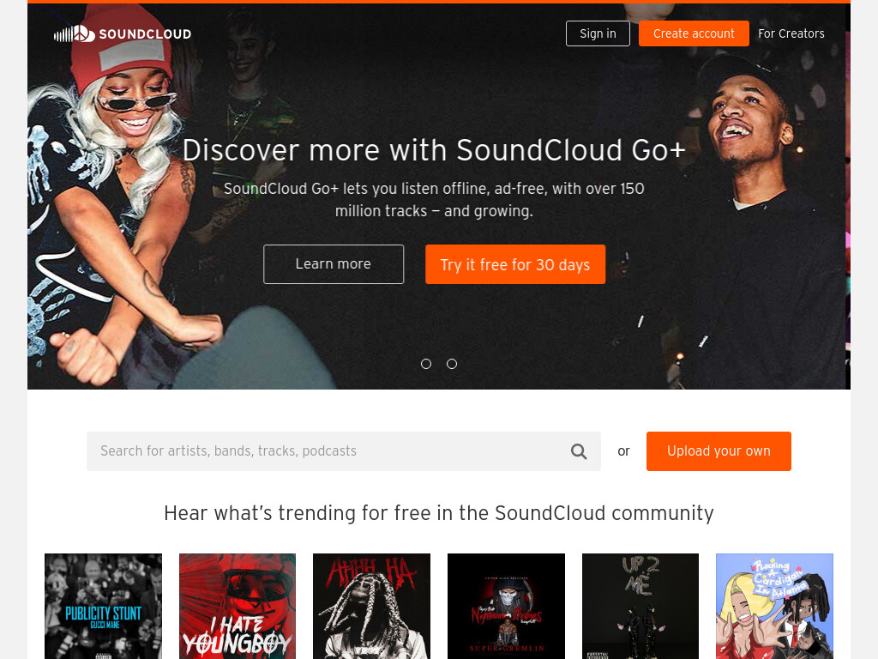Open the Publicity Stunt Gucci Mane cover
This screenshot has height=659, width=878.
pos(103,607)
